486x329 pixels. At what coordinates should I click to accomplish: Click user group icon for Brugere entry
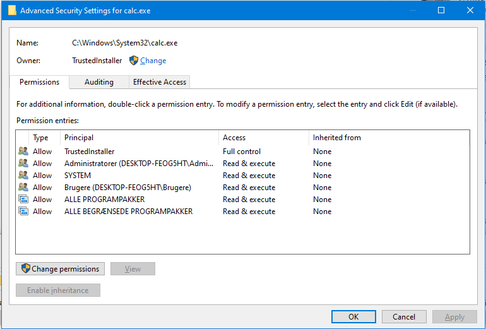[23, 188]
